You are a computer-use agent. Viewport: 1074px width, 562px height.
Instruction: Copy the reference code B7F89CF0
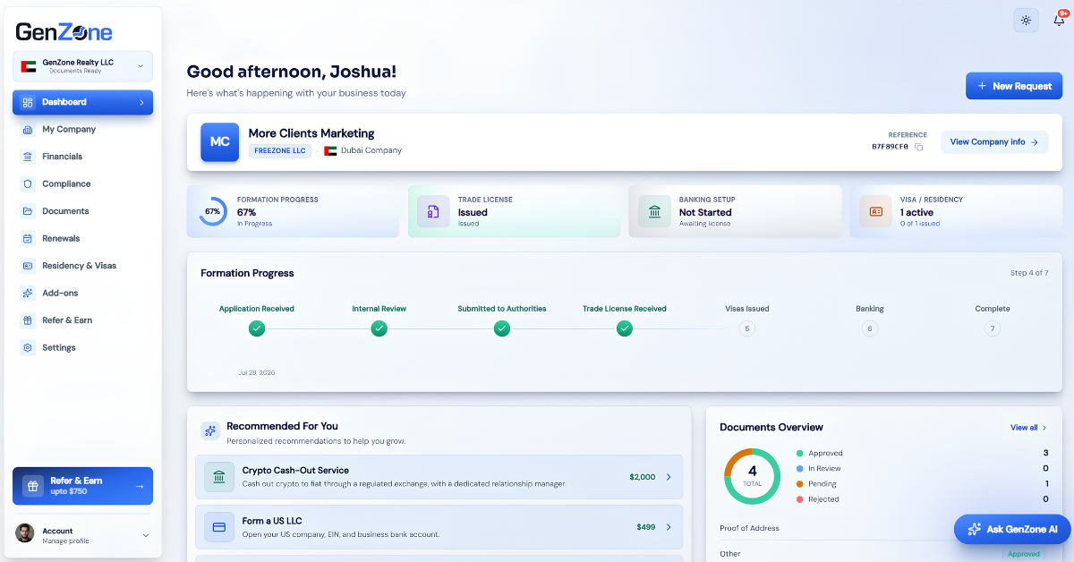[918, 146]
